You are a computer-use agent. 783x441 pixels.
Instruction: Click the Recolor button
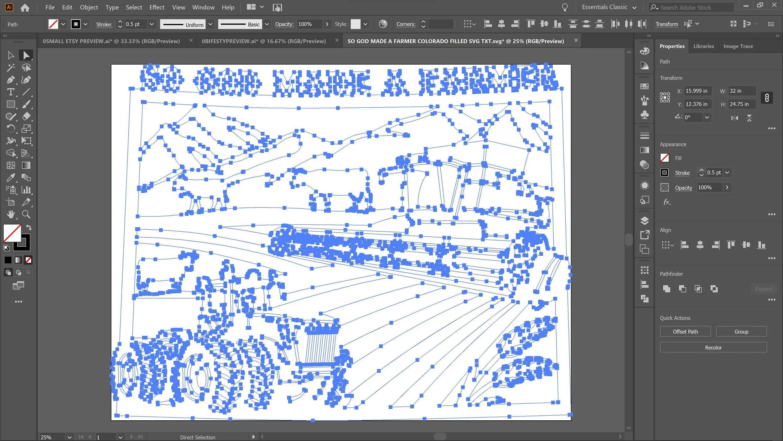pos(713,348)
